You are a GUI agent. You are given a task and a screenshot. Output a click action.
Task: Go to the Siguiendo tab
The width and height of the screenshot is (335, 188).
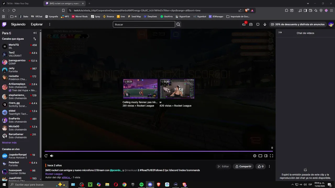(x=18, y=24)
